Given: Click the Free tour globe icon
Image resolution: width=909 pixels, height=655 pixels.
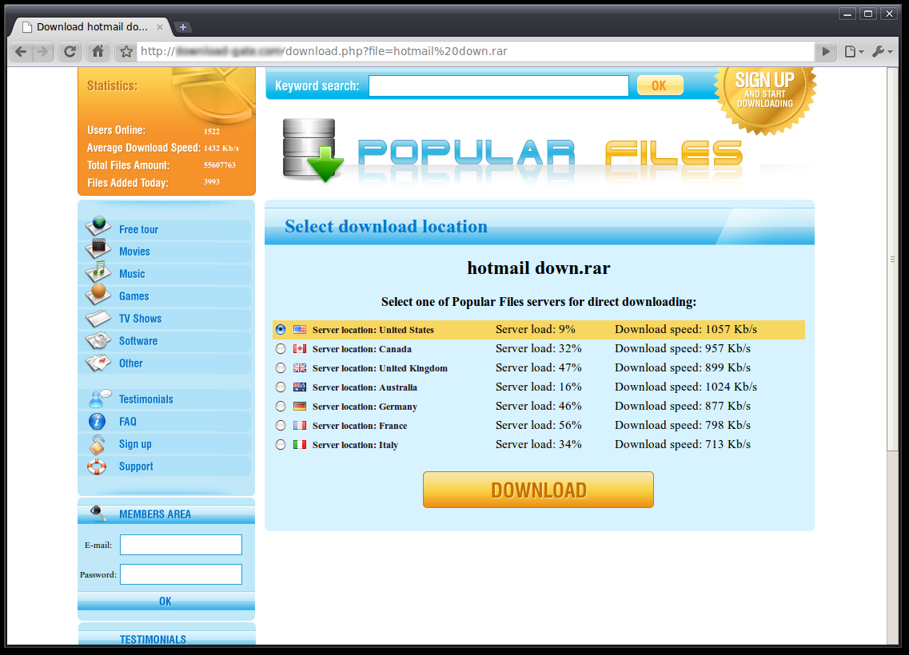Looking at the screenshot, I should [98, 226].
